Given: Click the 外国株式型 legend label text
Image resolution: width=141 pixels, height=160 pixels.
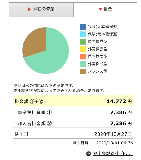Looking at the screenshot, I should [97, 64].
